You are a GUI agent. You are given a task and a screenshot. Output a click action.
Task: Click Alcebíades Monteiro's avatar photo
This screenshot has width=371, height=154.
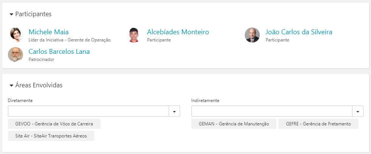pos(134,35)
